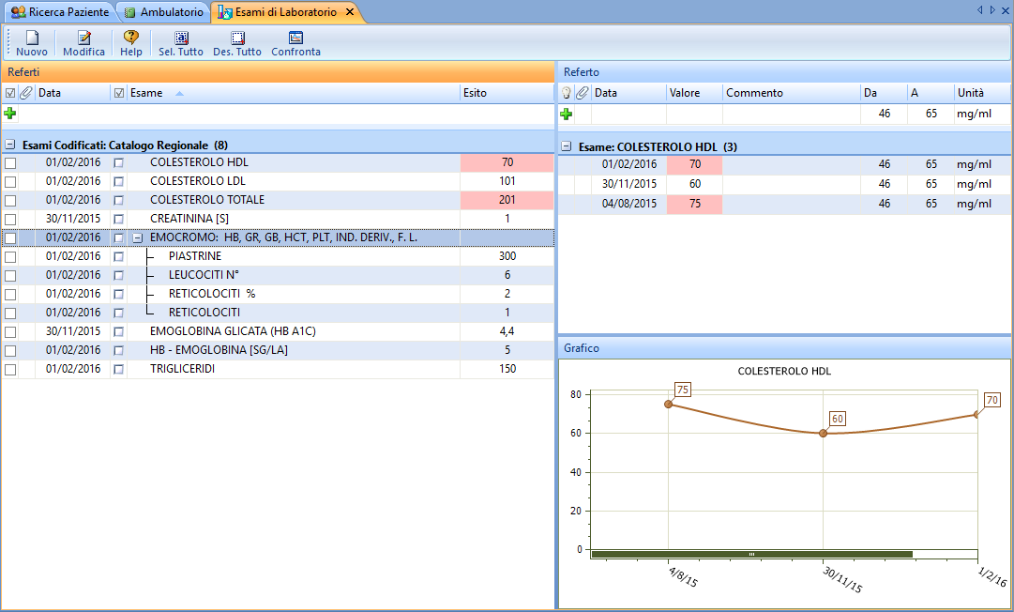Sort by the Esito column header
This screenshot has height=612, width=1014.
507,93
